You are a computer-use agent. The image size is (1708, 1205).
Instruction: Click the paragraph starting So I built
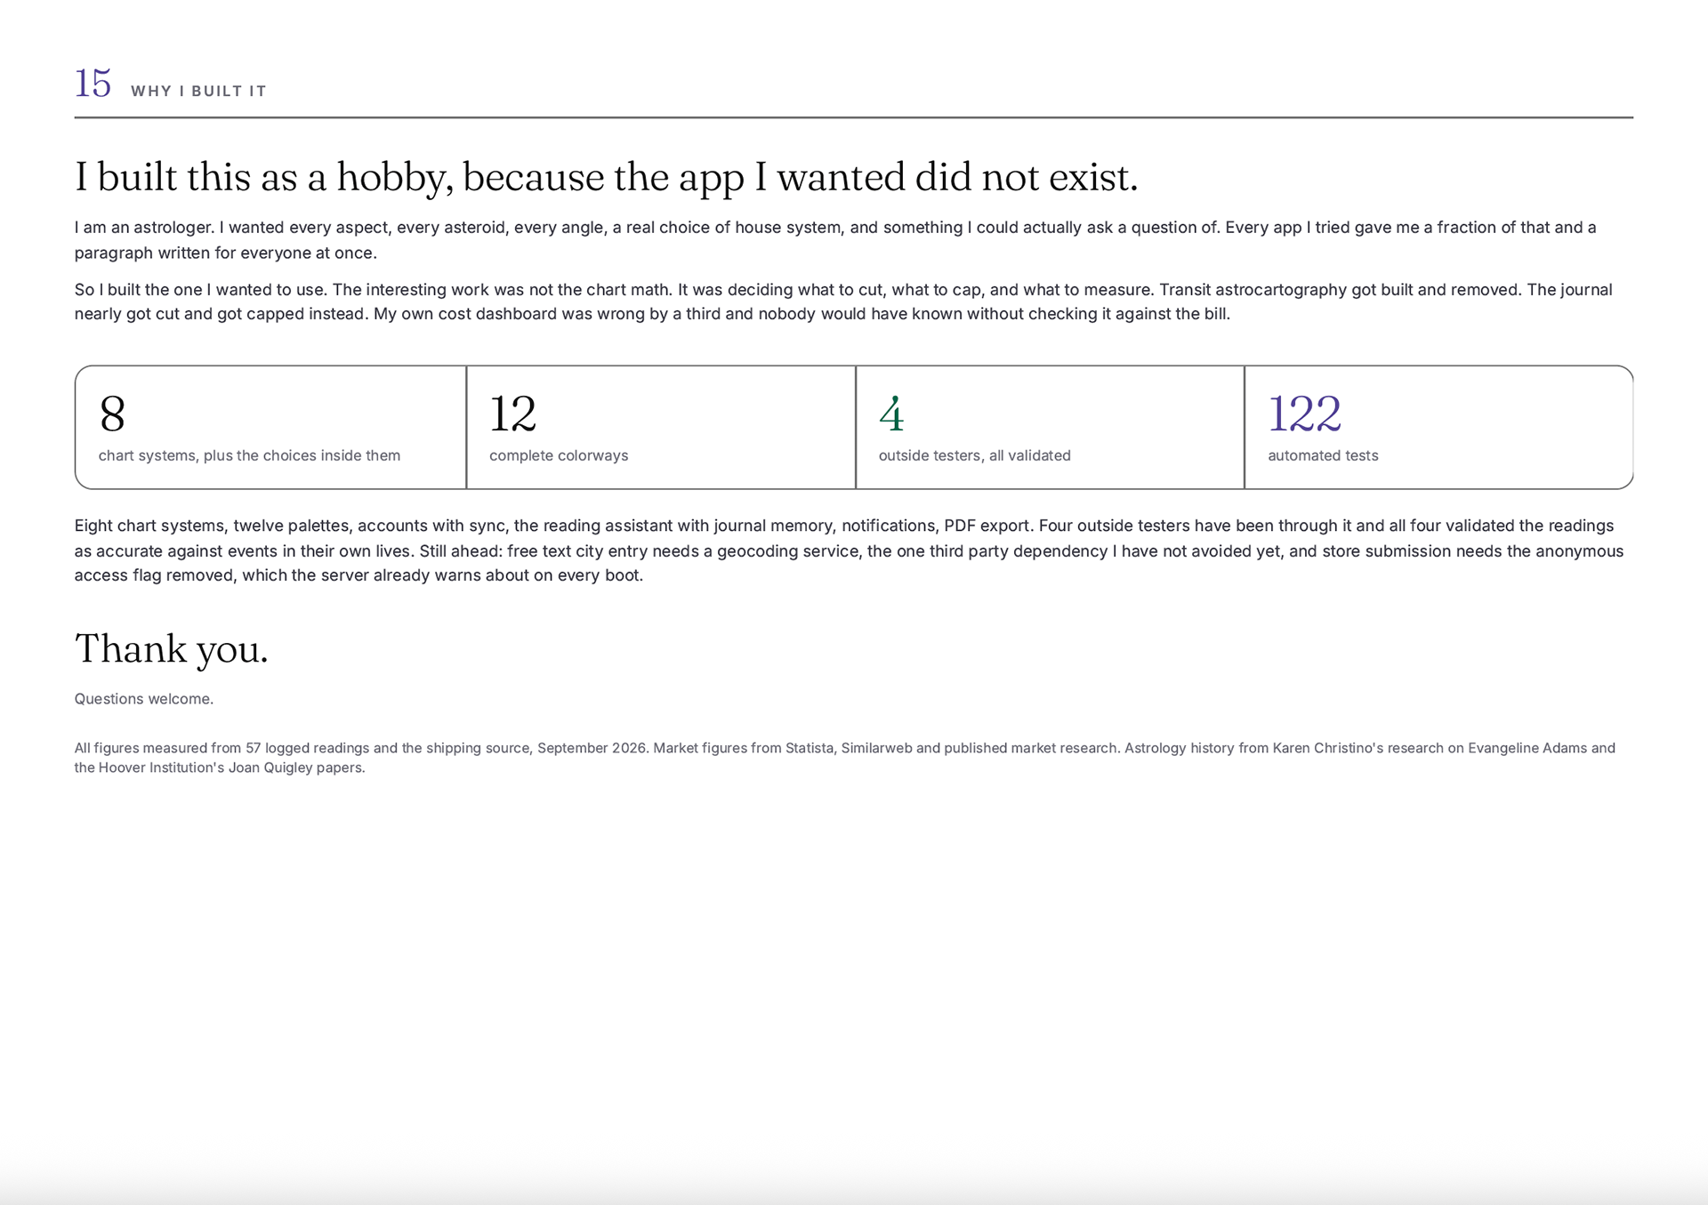click(x=843, y=301)
